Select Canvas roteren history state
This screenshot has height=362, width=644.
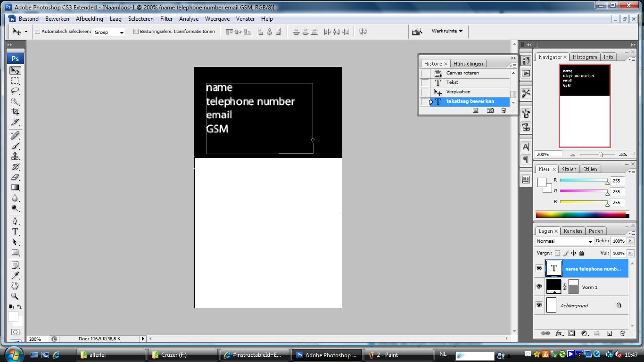click(465, 73)
